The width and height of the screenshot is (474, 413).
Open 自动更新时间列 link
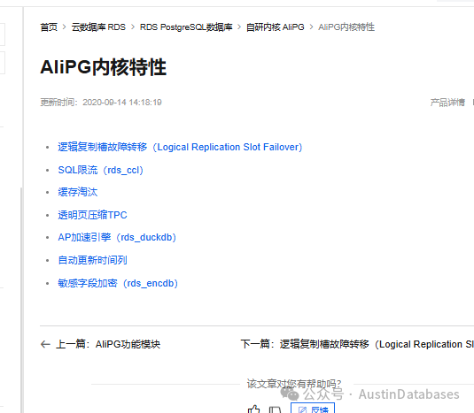pyautogui.click(x=92, y=260)
